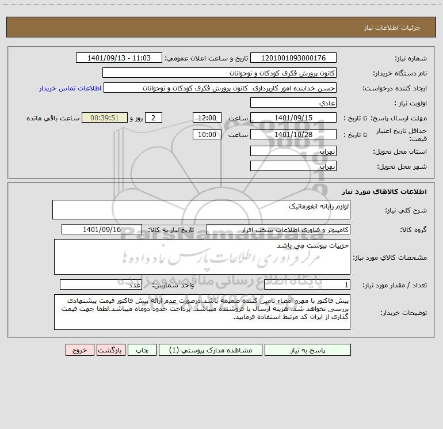Screen dimensions: 443x429
Task: Click the announcement date field 1401/09/13 - 11:03
Action: point(119,58)
